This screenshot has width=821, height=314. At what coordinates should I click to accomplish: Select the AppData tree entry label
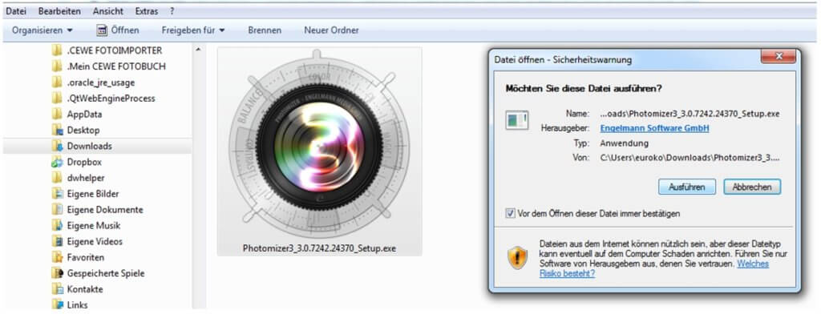coord(84,114)
